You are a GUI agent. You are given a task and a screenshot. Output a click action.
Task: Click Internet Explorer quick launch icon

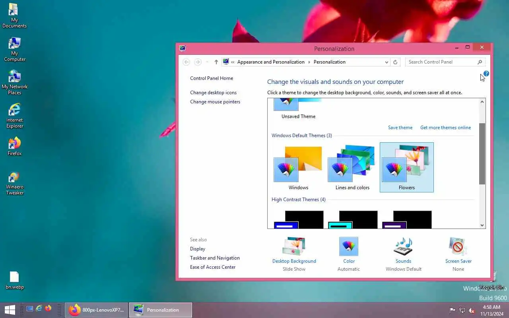[39, 308]
